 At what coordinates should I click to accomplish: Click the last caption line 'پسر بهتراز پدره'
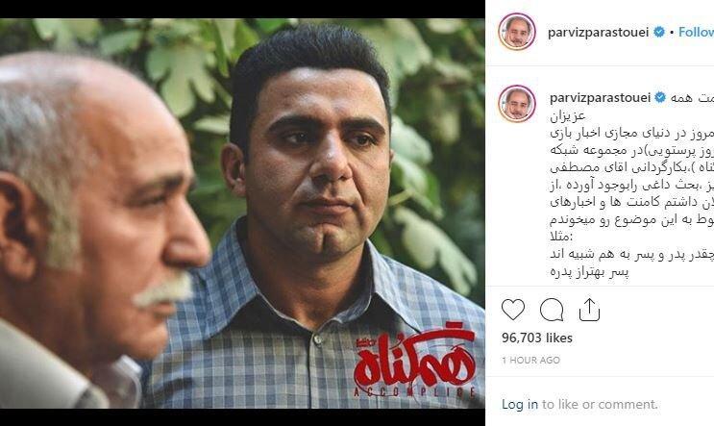(589, 272)
